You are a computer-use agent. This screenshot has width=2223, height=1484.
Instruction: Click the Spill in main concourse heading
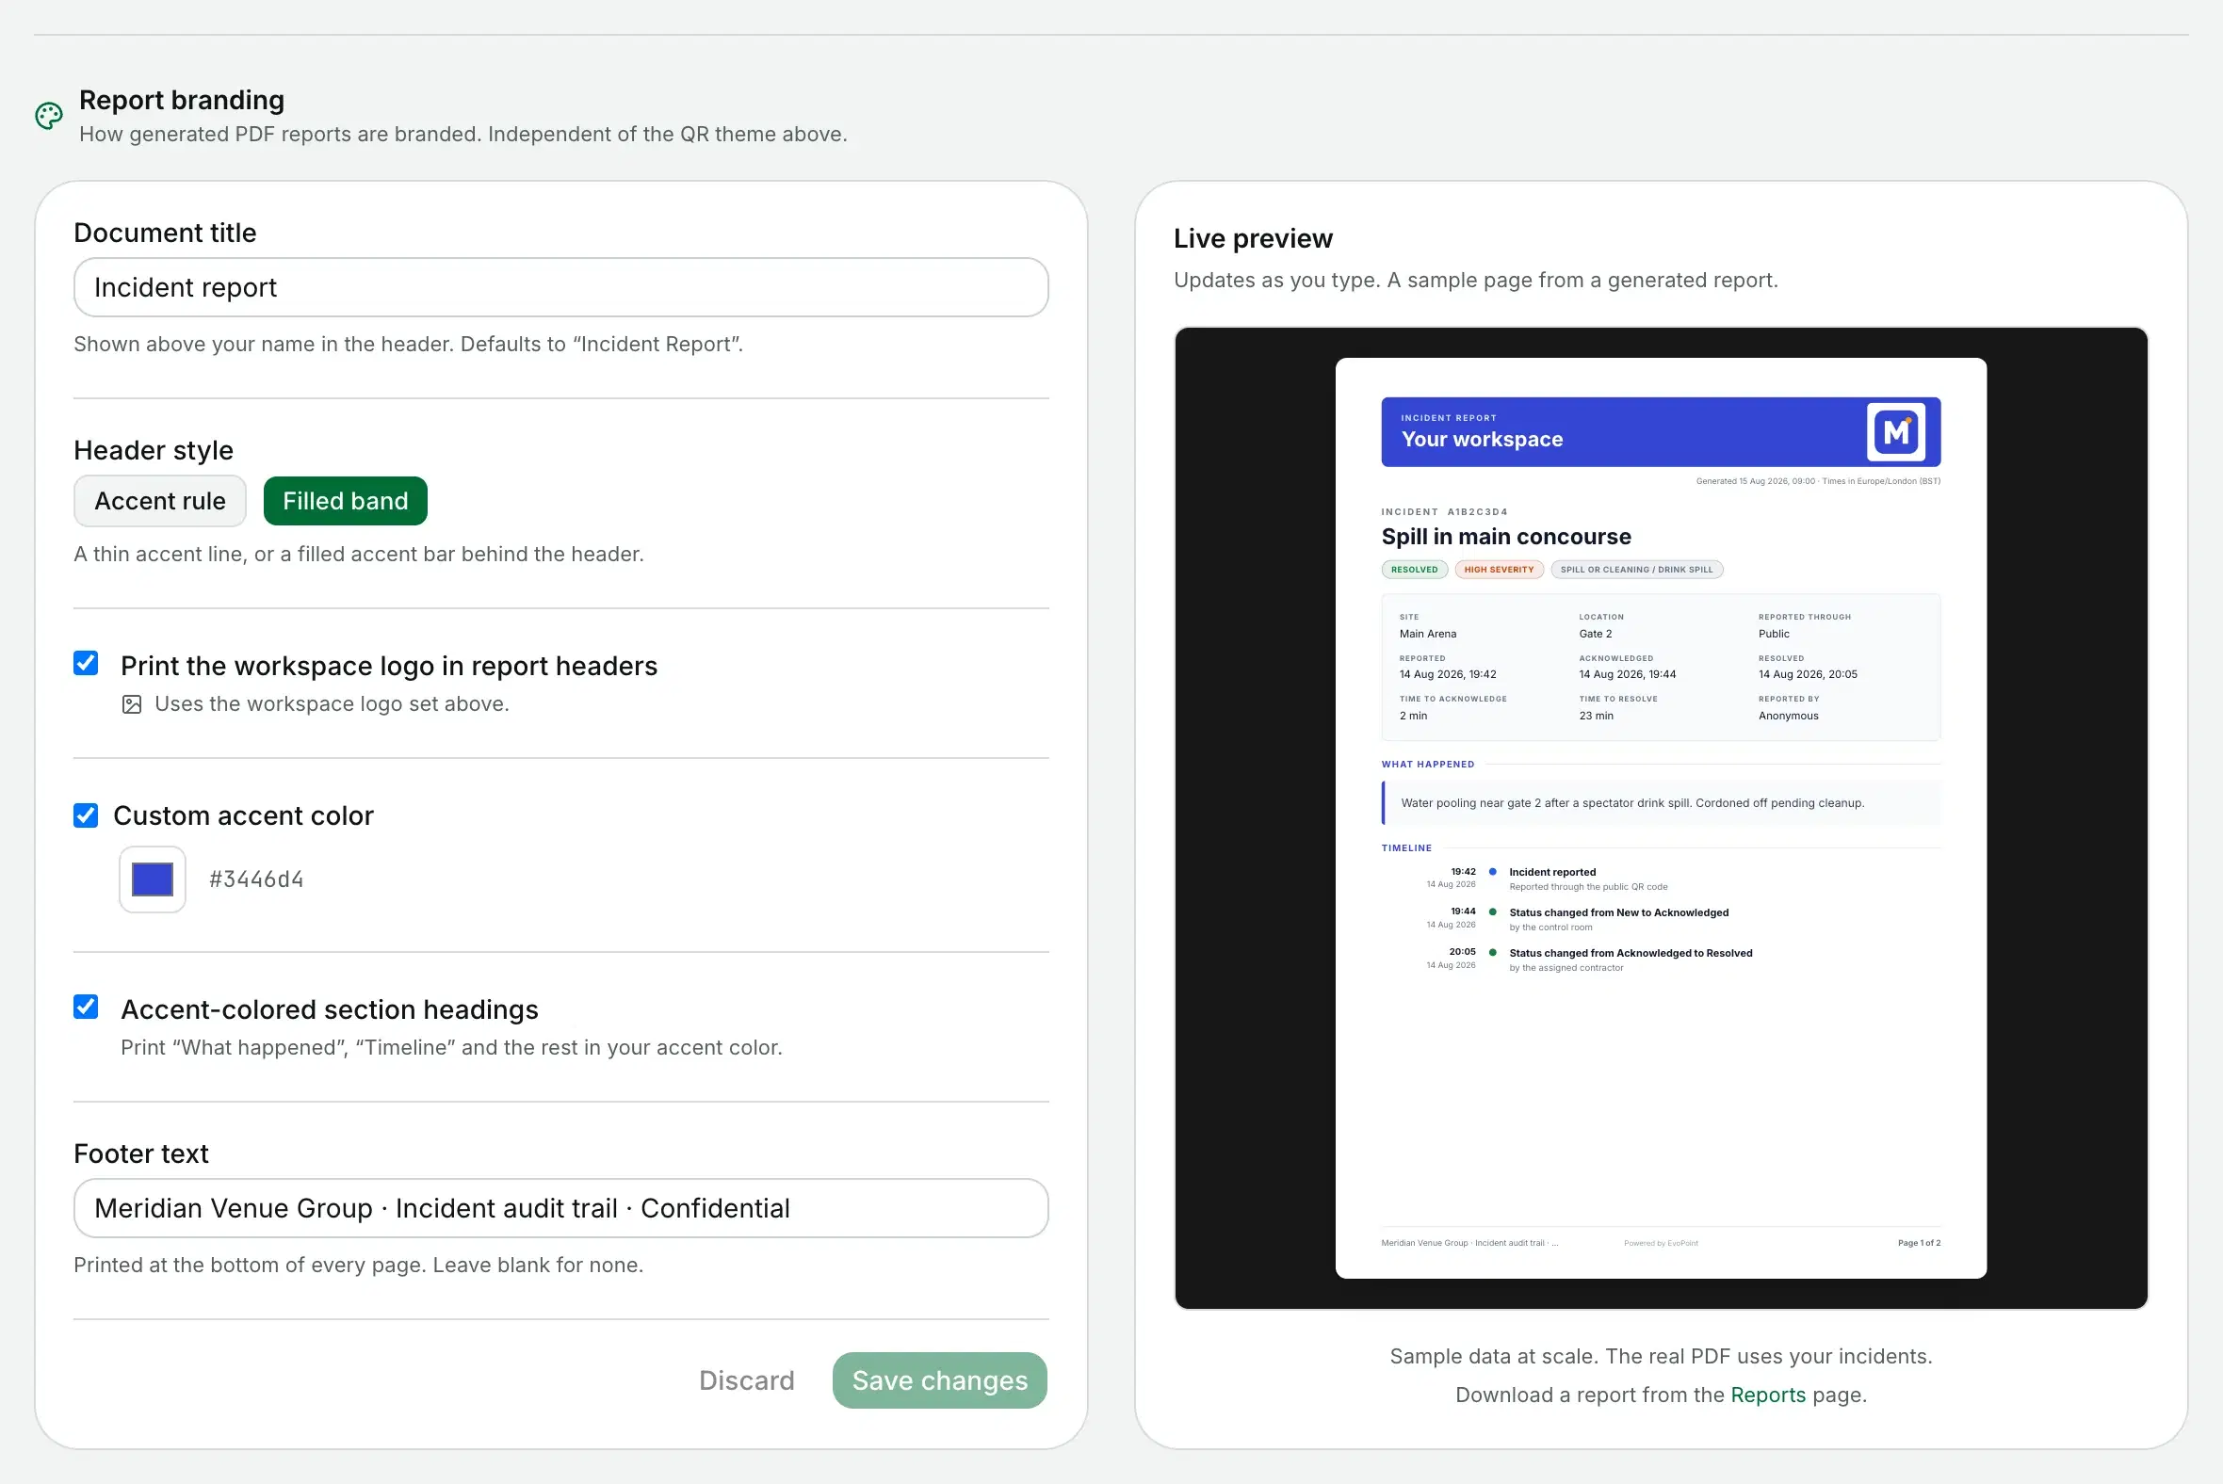click(x=1506, y=537)
